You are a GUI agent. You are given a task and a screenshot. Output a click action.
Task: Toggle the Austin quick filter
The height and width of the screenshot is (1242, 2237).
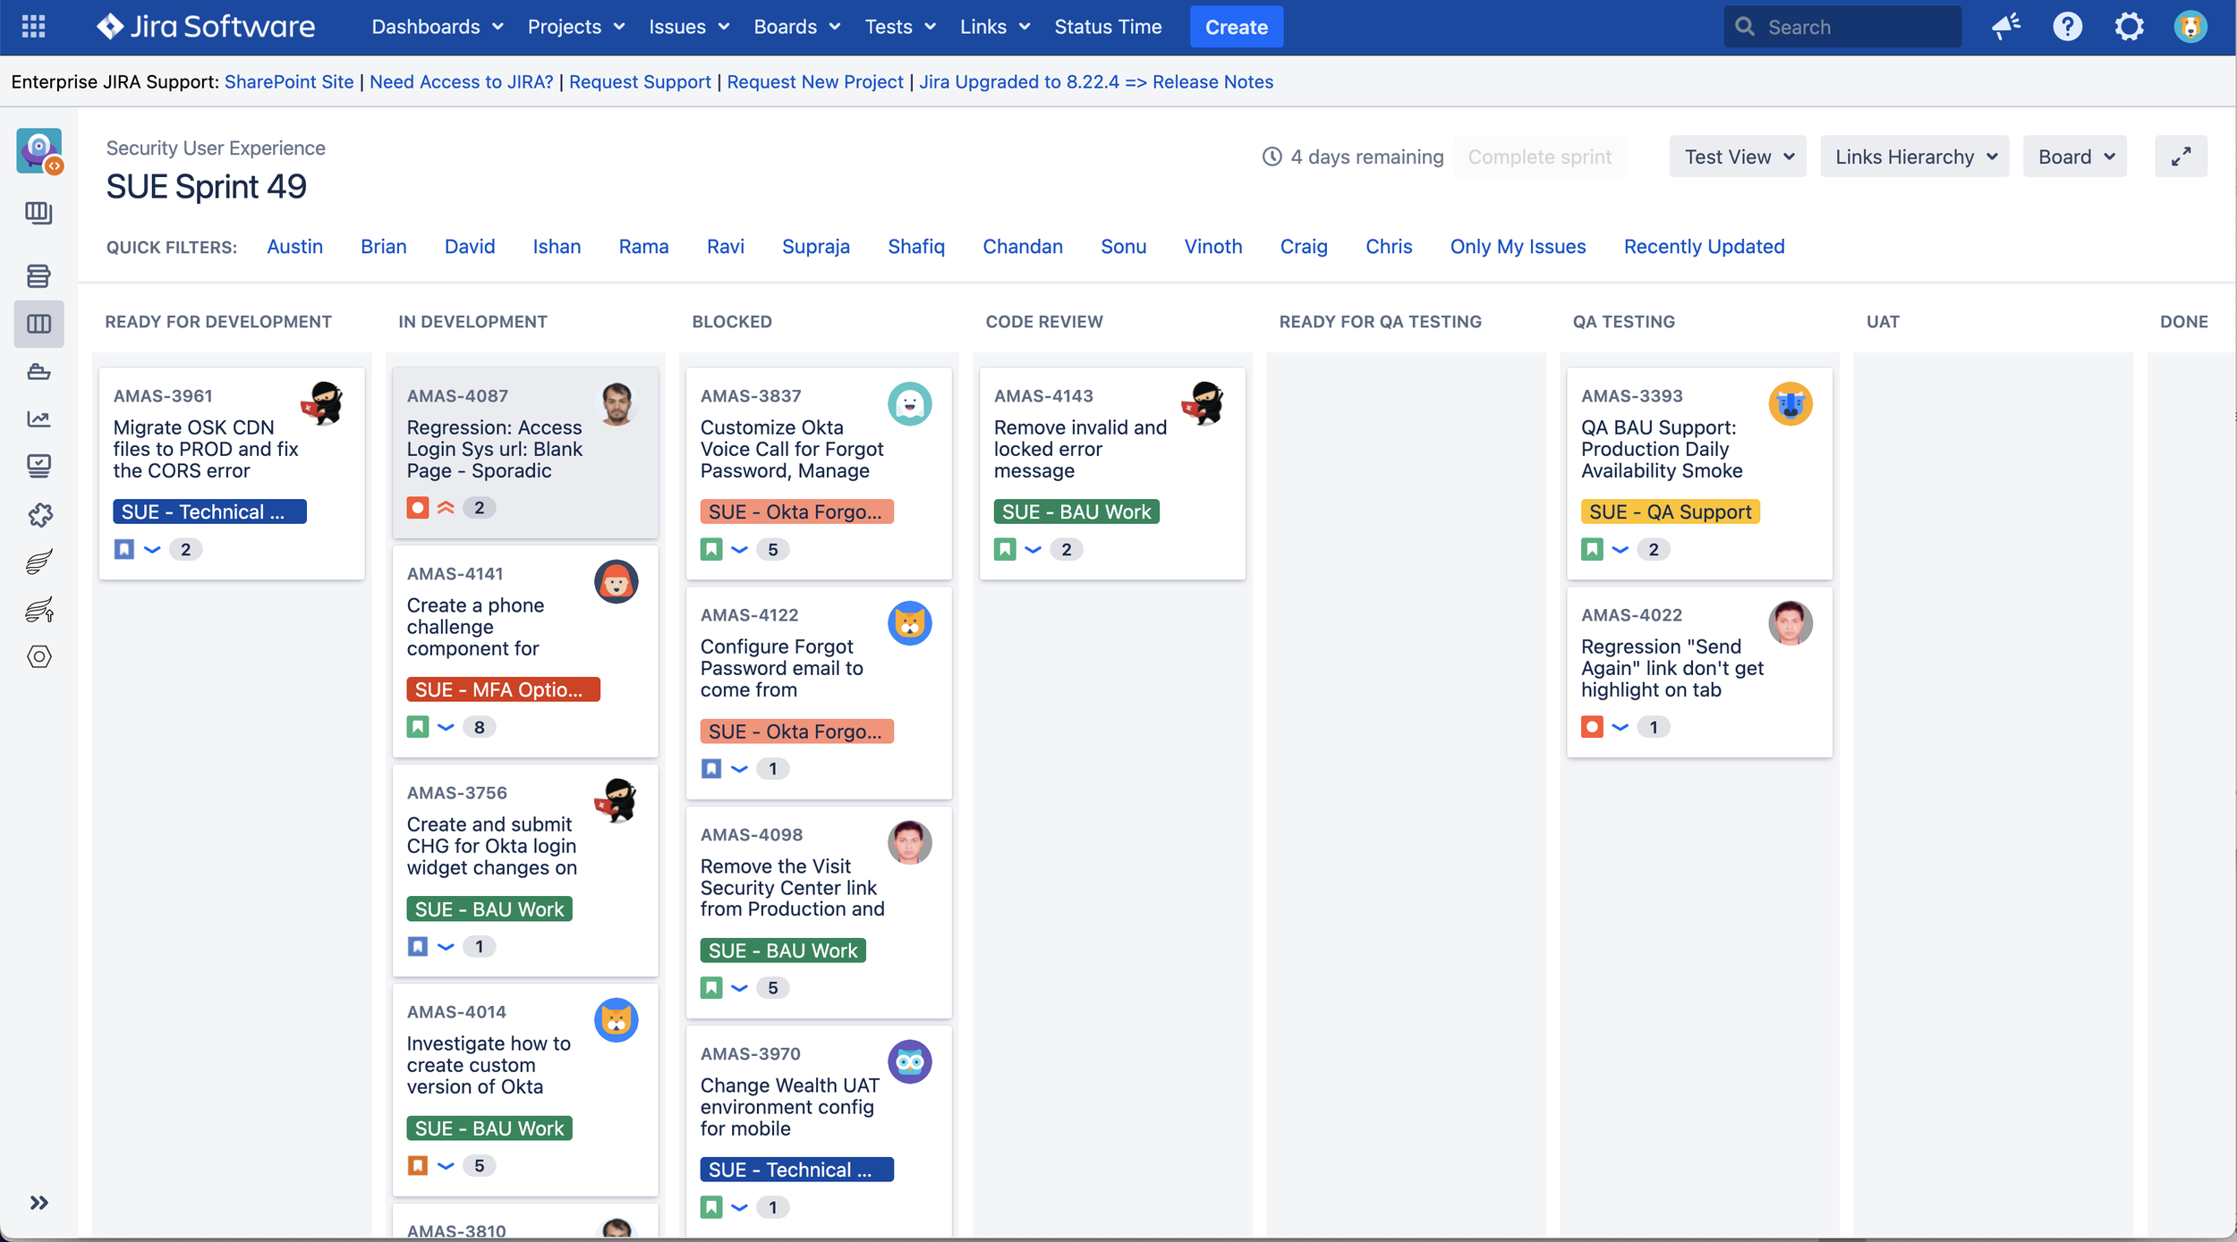294,247
